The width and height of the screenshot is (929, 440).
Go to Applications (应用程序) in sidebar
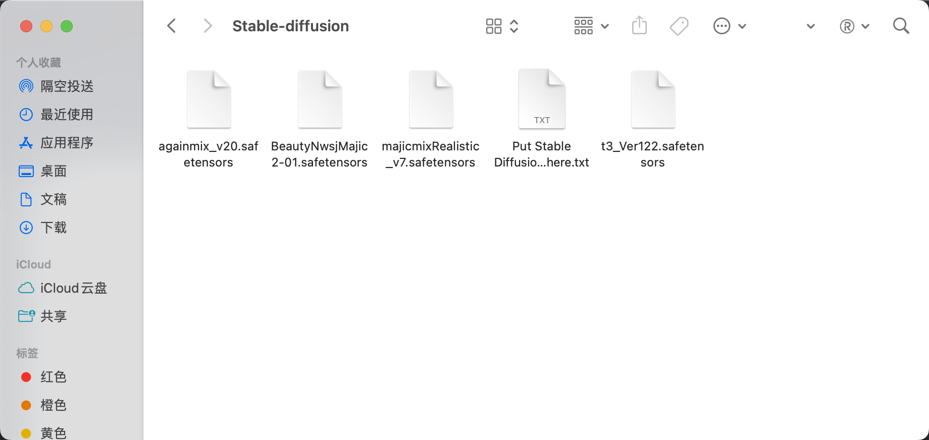(67, 143)
